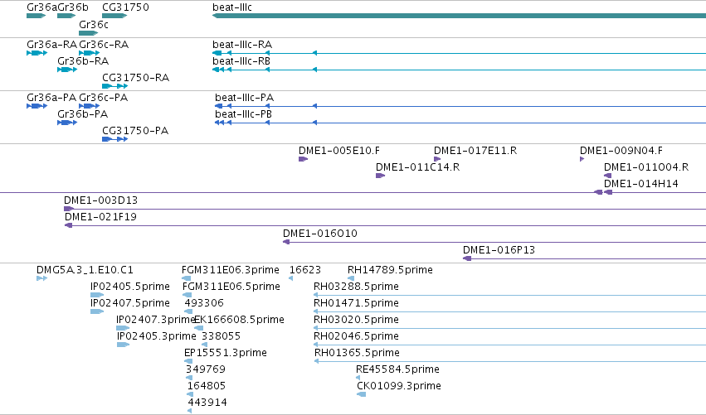Select the DME1-016O10 BAC label

[x=319, y=234]
